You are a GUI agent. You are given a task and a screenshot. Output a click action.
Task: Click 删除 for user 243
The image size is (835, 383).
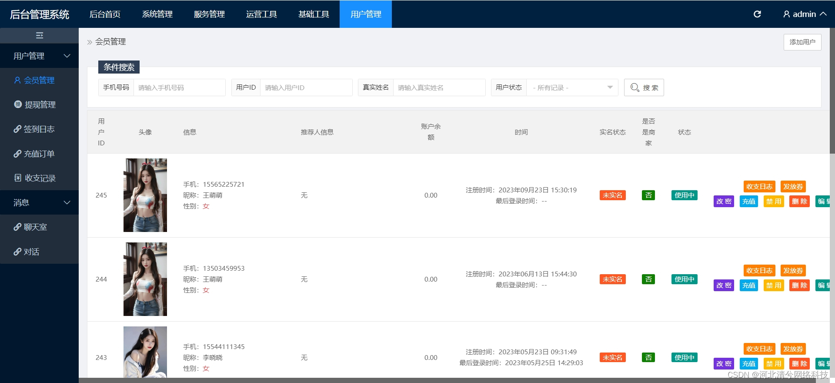pyautogui.click(x=799, y=363)
